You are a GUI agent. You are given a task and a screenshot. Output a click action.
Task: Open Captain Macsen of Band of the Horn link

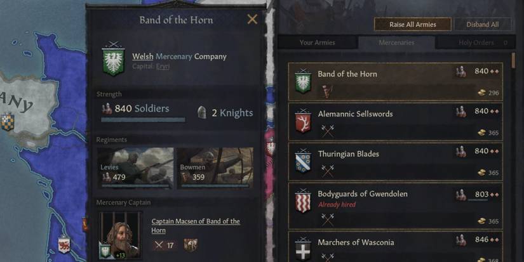tap(196, 226)
